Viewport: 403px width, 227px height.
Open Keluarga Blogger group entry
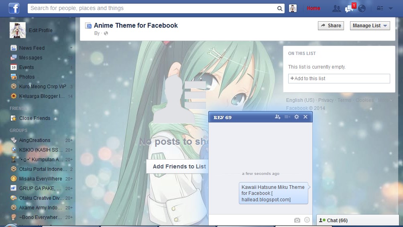[x=42, y=96]
